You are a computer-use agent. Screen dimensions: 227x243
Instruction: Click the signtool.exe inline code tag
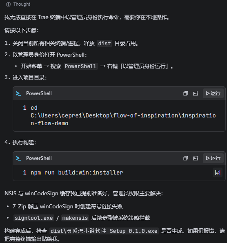(34, 218)
